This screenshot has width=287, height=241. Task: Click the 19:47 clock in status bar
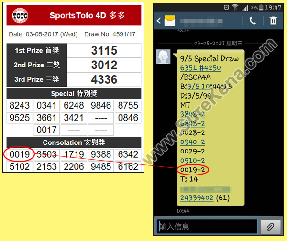(273, 8)
